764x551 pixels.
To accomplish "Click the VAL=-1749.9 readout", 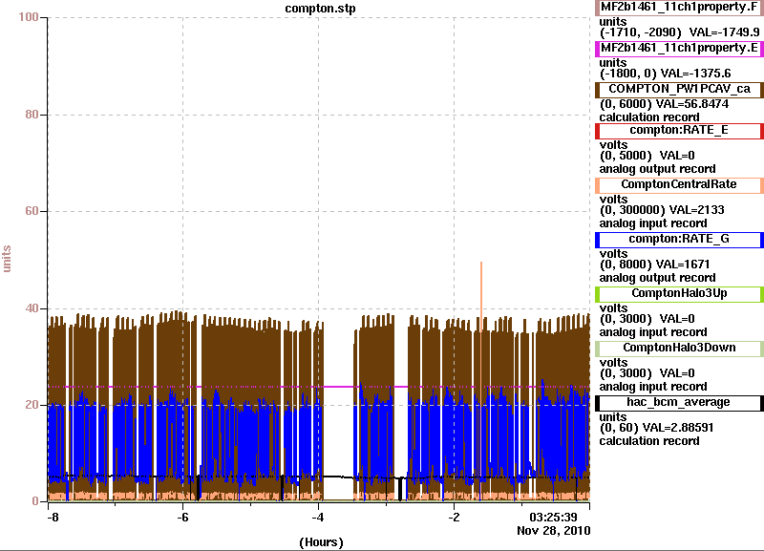I will 724,32.
